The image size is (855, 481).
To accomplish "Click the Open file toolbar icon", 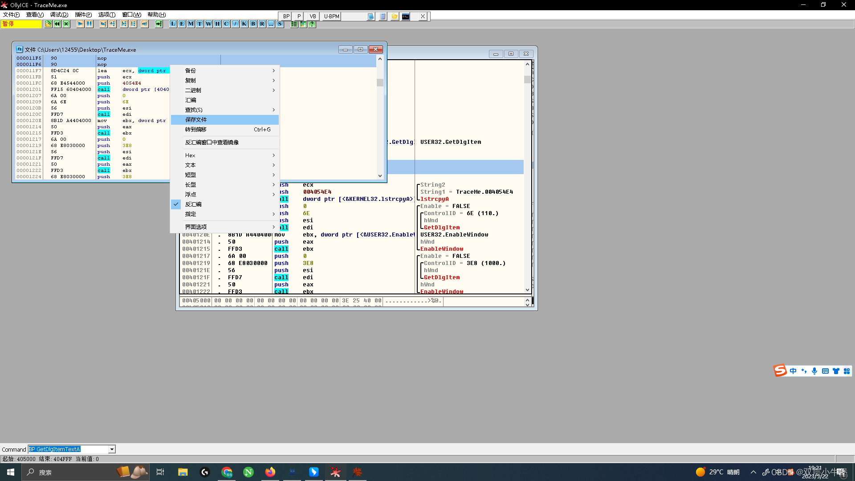I will pyautogui.click(x=48, y=24).
